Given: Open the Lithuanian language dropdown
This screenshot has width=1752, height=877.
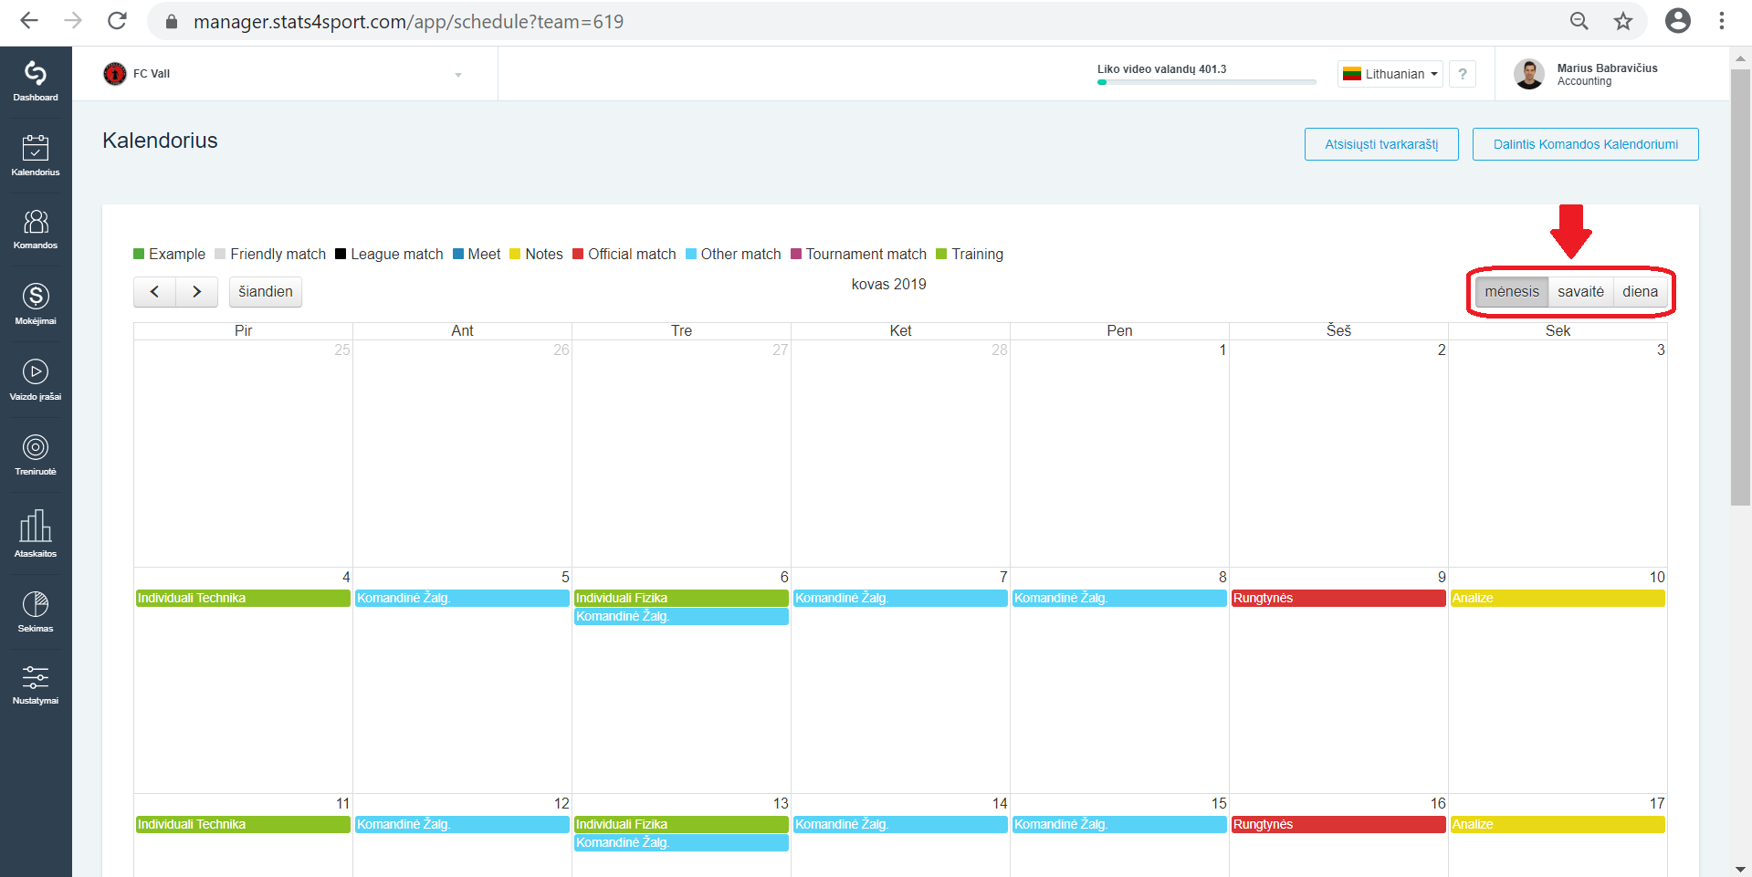Looking at the screenshot, I should [1390, 74].
